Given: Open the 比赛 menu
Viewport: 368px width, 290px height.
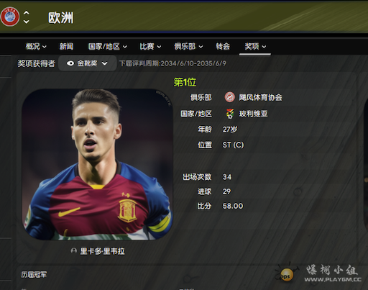Looking at the screenshot, I should click(150, 46).
